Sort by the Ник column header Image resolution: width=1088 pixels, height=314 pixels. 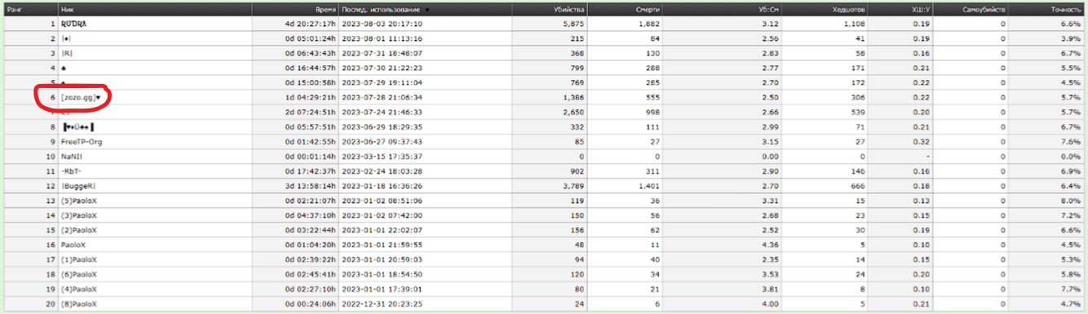(x=69, y=10)
